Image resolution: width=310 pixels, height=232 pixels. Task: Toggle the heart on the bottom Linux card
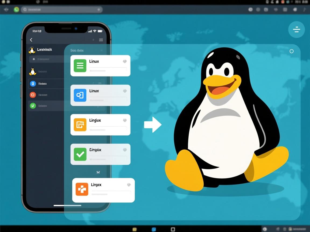[129, 185]
